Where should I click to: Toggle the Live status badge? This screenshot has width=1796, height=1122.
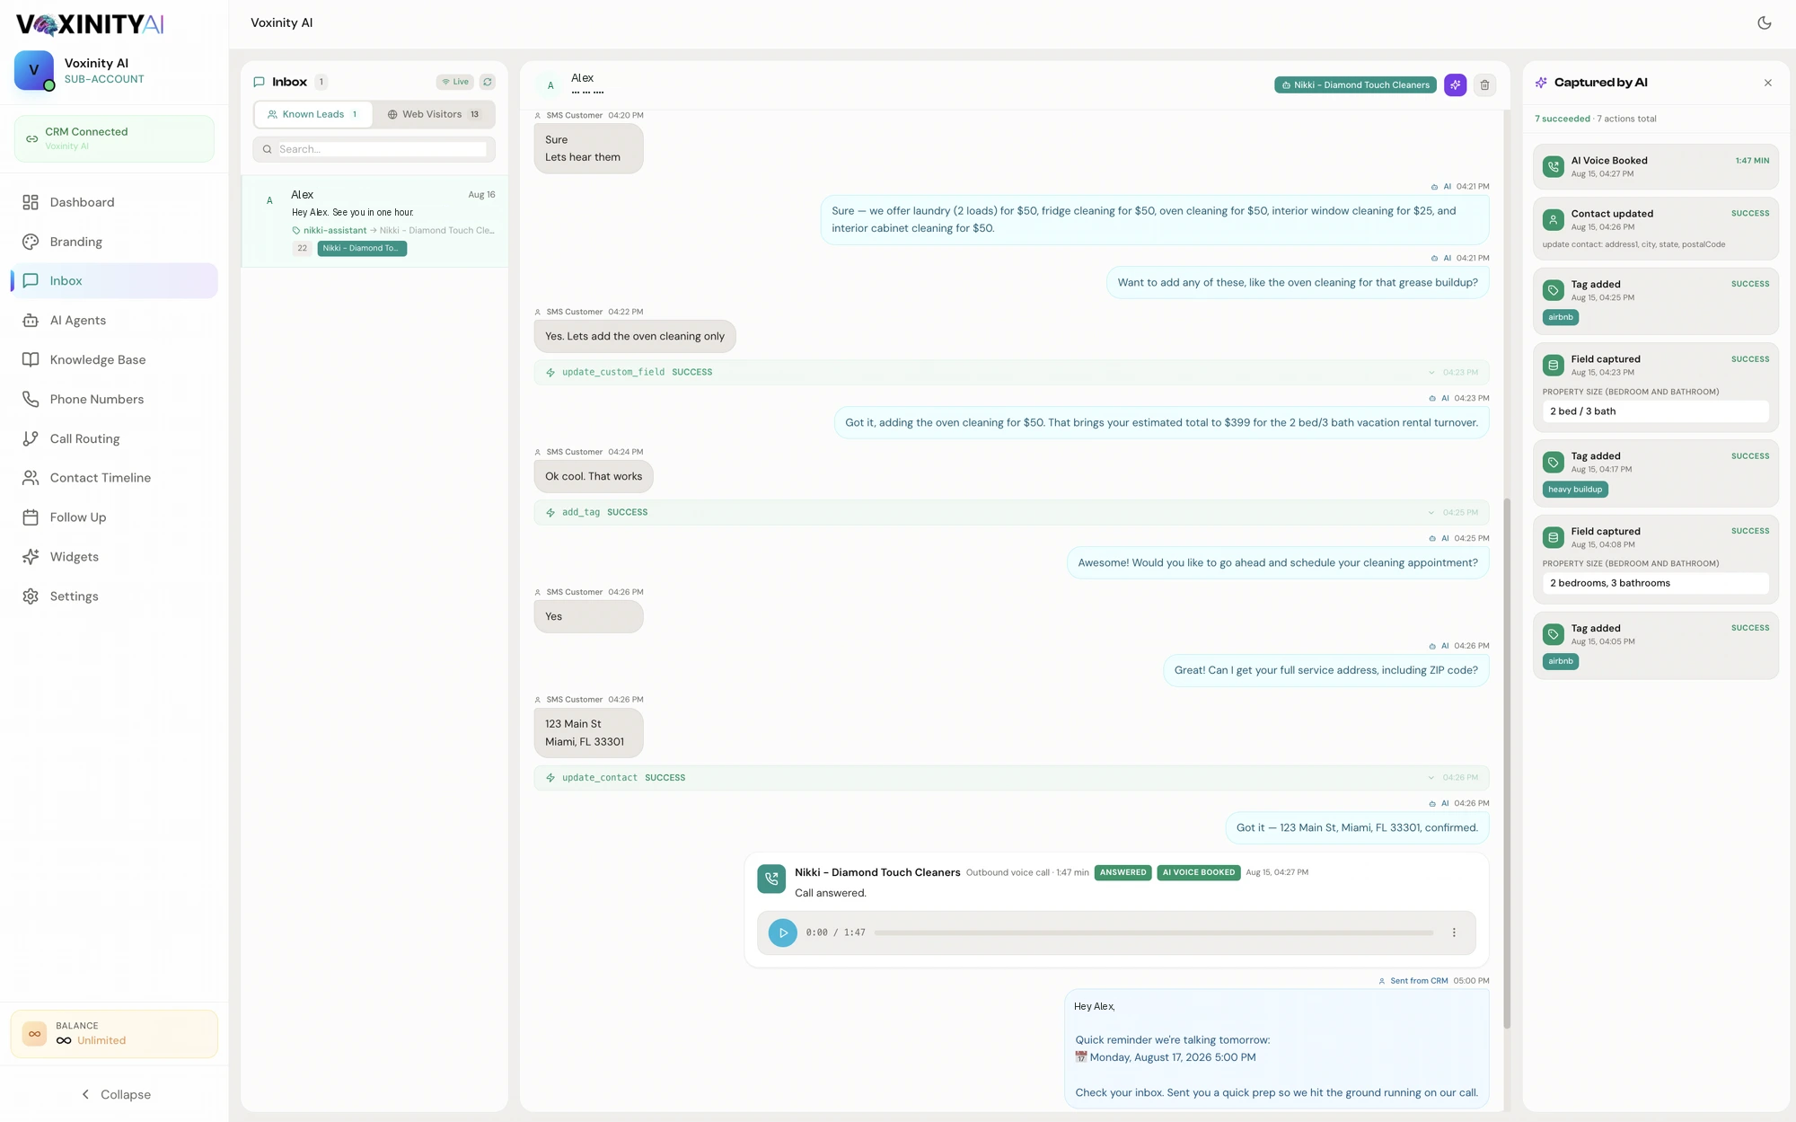click(x=455, y=82)
